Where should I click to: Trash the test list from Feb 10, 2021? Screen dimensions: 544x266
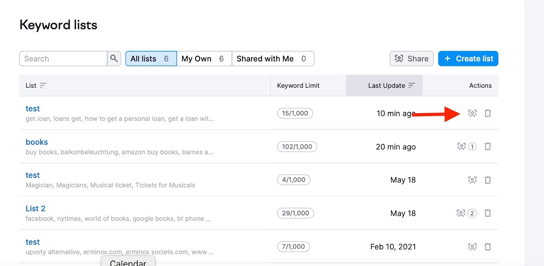(488, 247)
